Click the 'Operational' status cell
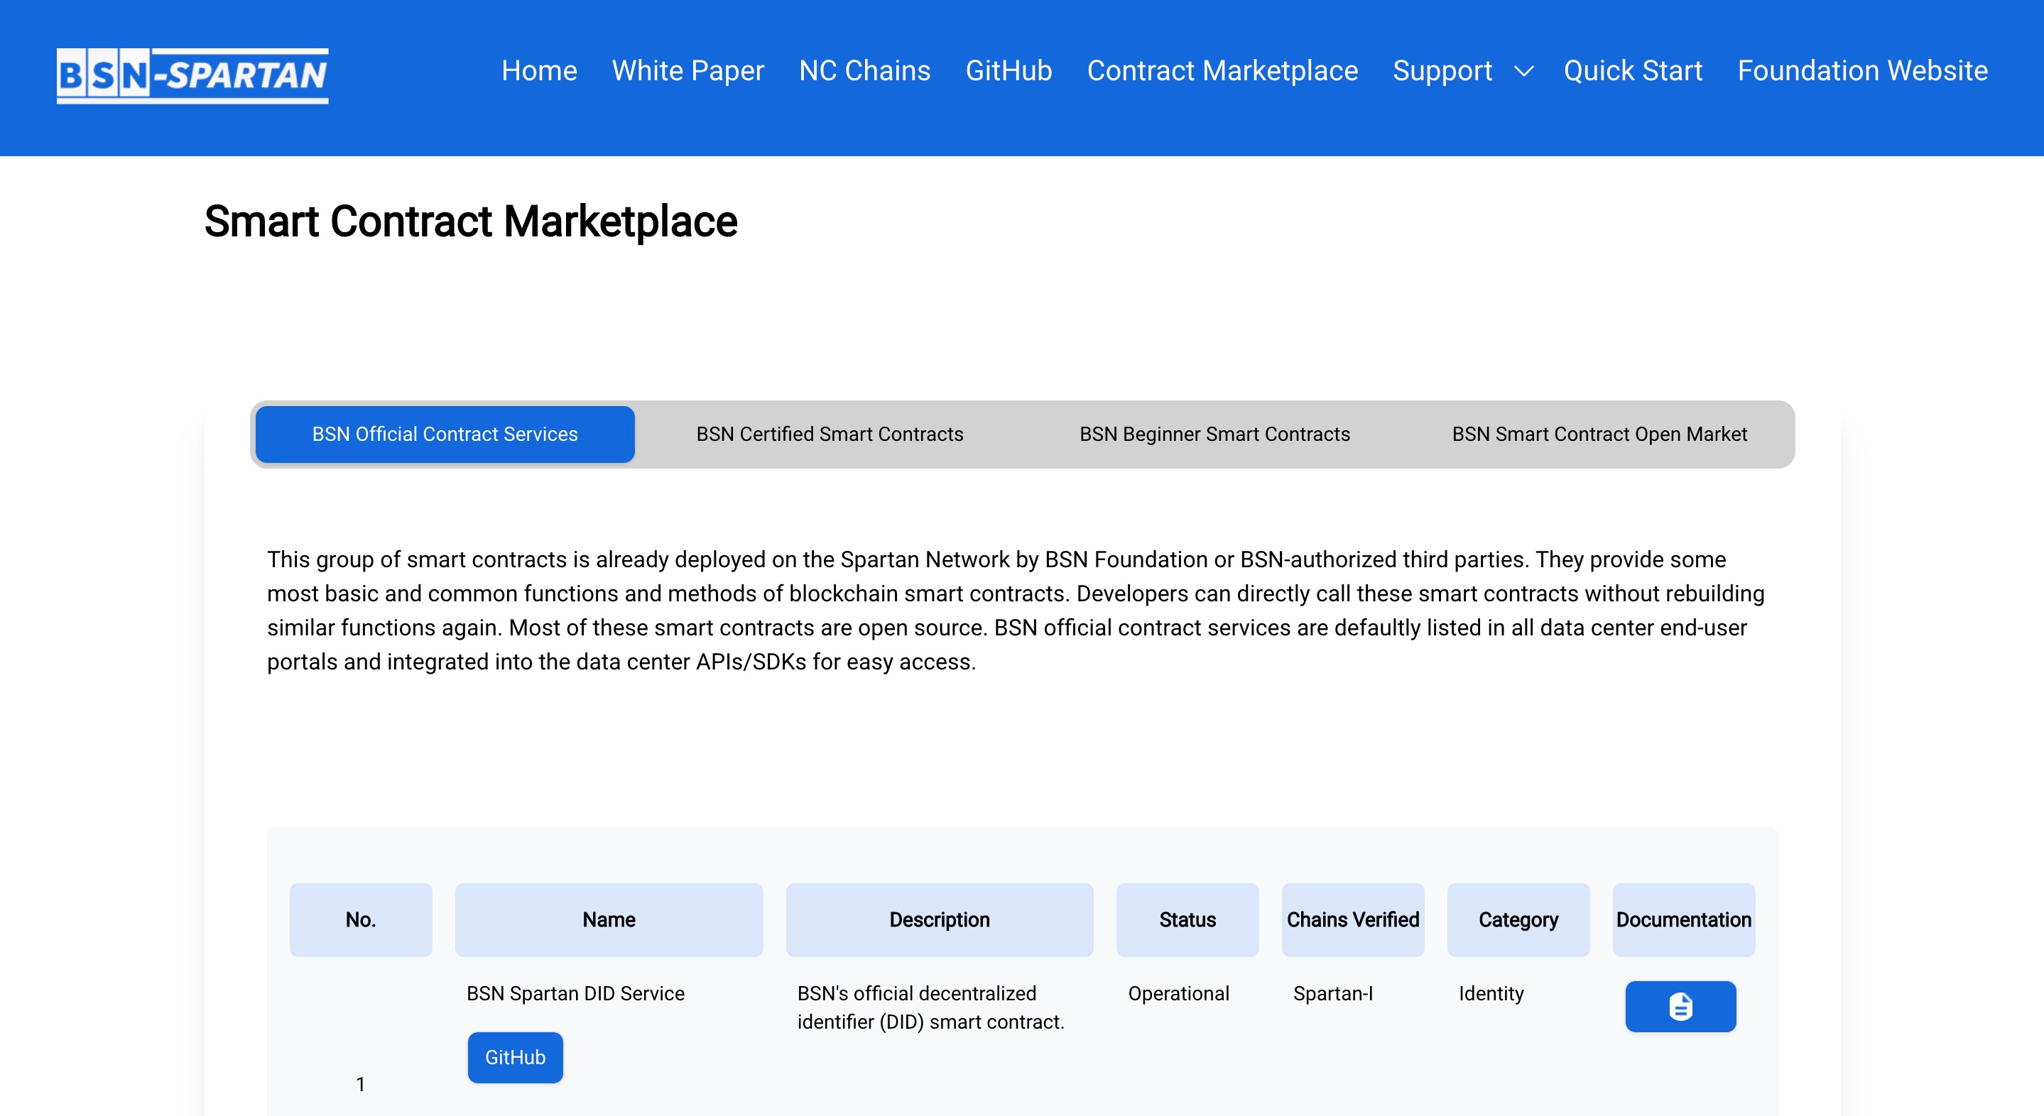 click(1178, 993)
